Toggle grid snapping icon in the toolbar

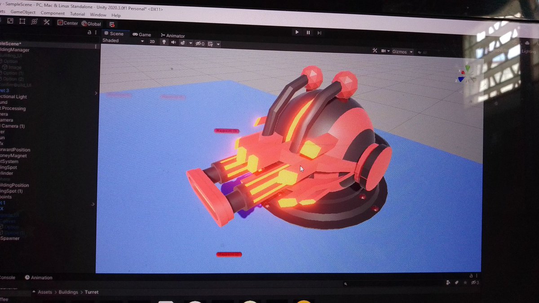112,24
